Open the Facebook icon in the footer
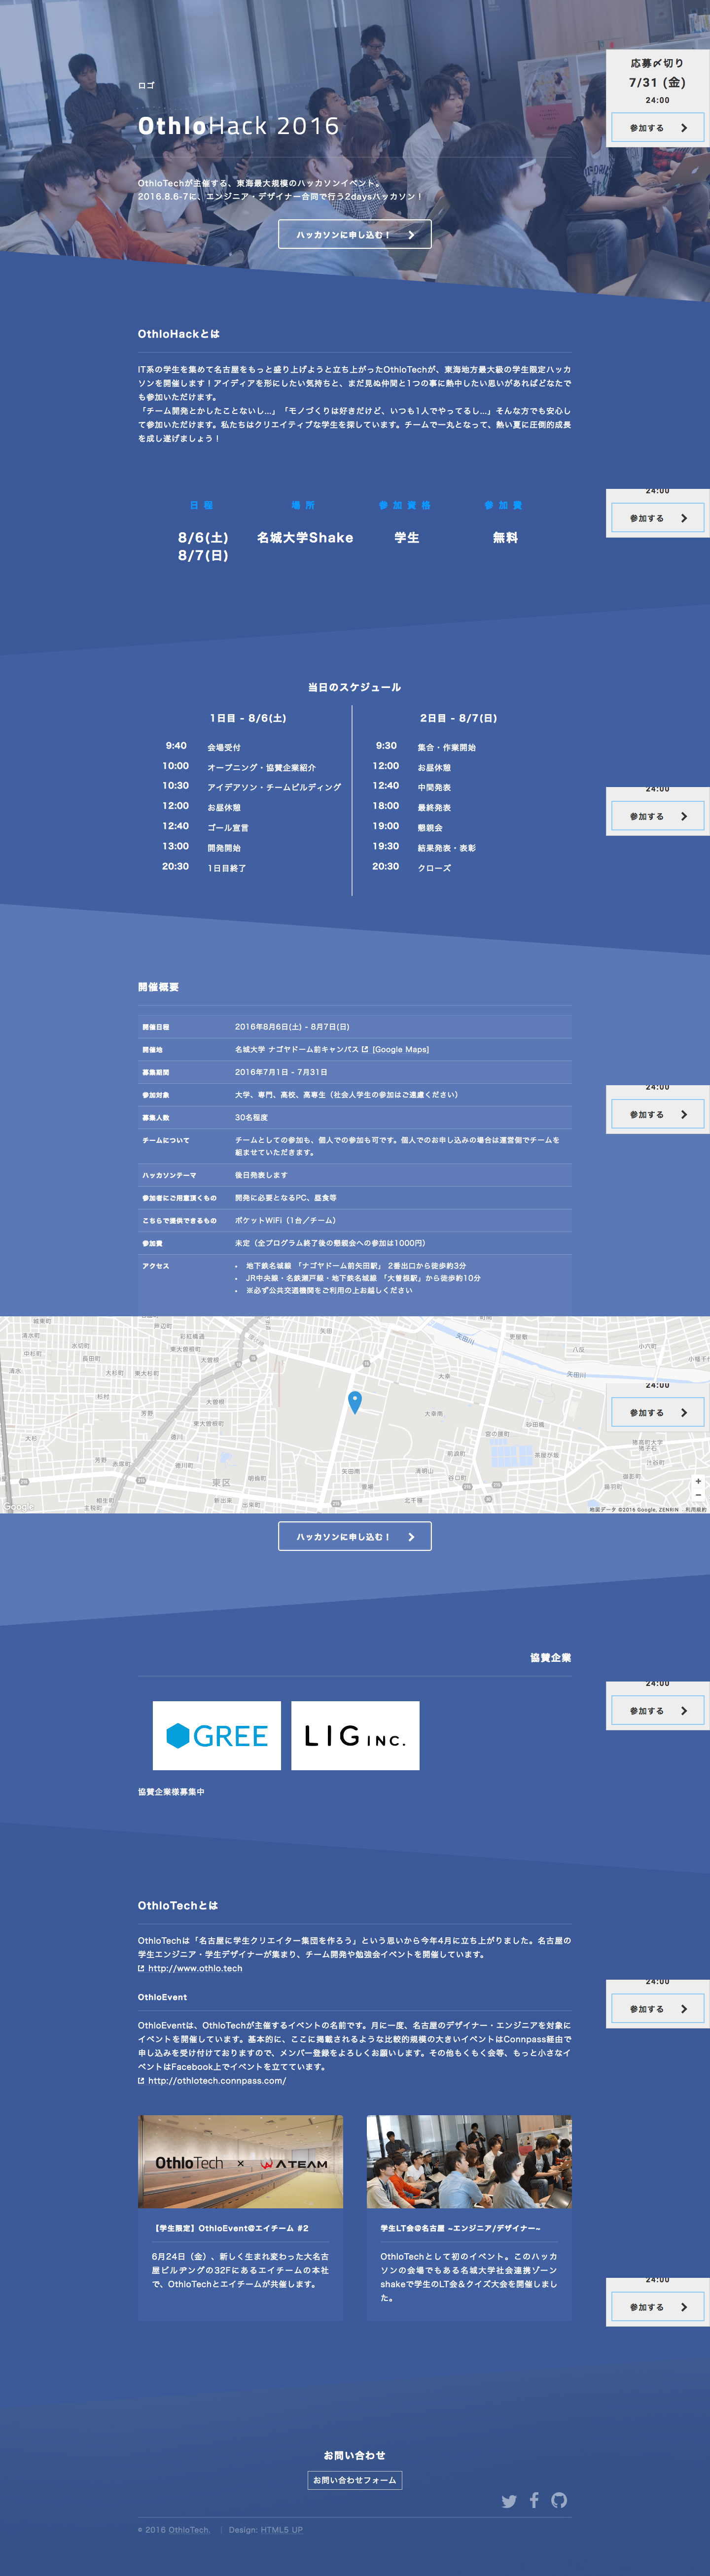710x2576 pixels. (x=534, y=2500)
